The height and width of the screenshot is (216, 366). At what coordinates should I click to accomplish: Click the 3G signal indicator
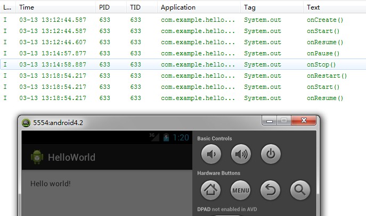click(154, 137)
